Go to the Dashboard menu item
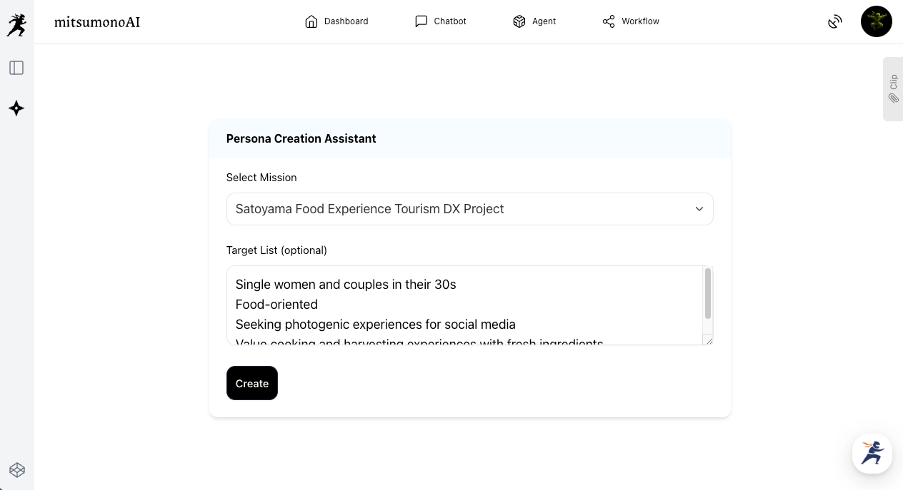Screen dimensions: 903x490 pos(346,21)
